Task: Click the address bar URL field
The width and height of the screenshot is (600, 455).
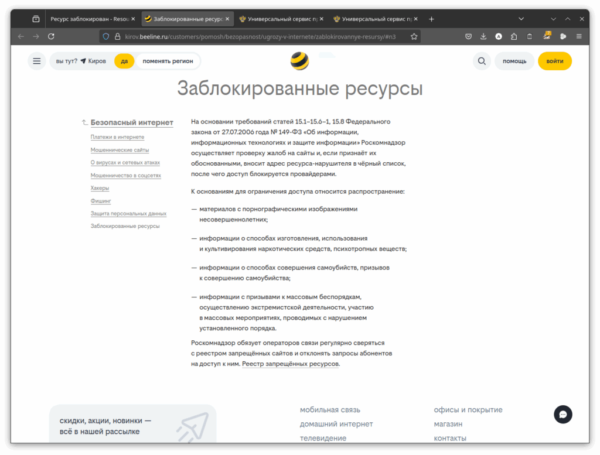Action: click(x=260, y=37)
